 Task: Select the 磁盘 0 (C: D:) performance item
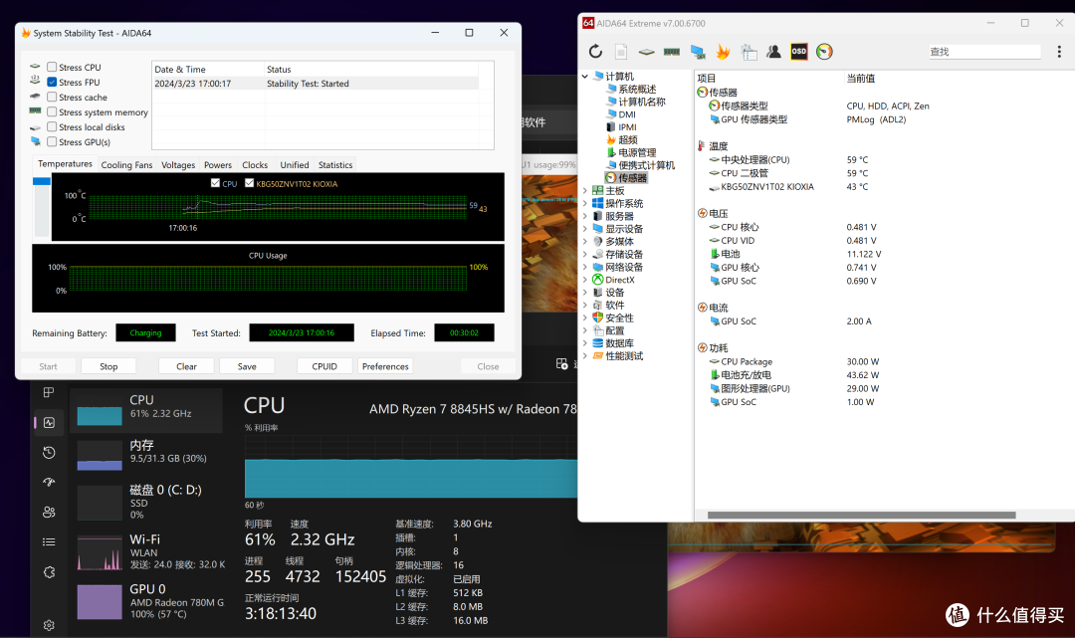coord(146,502)
